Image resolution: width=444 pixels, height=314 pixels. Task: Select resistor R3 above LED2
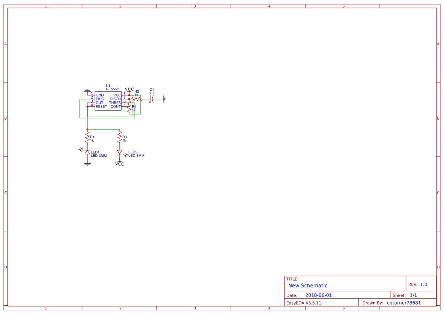(x=120, y=137)
